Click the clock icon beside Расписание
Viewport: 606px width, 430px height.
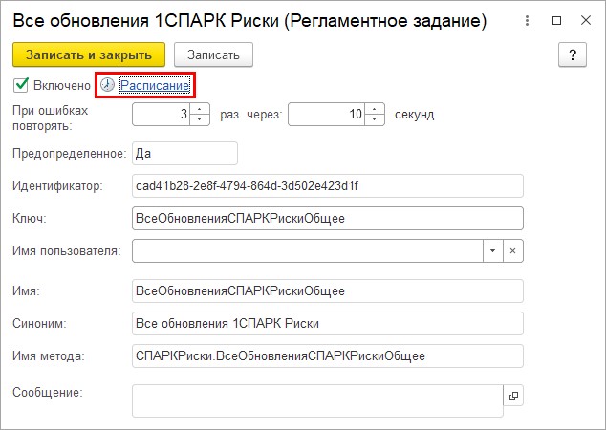107,85
